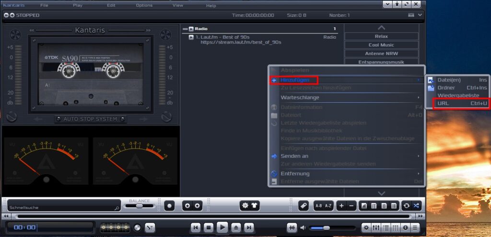
Task: Click the Eject button in transport controls
Action: pos(236,227)
